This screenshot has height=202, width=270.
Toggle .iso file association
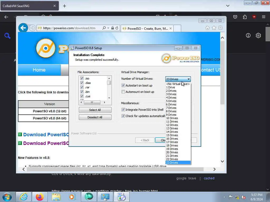point(82,78)
